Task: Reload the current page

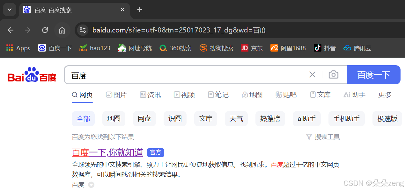Action: (45, 30)
